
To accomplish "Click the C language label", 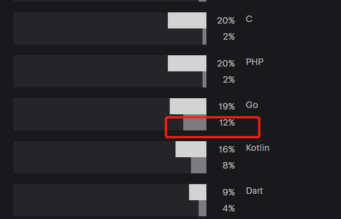I will [249, 19].
